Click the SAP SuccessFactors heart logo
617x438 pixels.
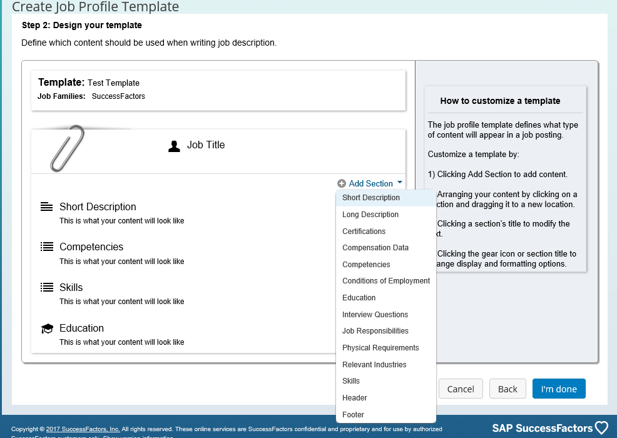pyautogui.click(x=601, y=428)
